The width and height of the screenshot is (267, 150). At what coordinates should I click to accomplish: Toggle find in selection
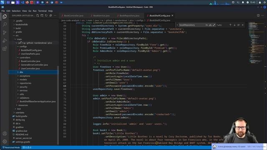point(239,25)
